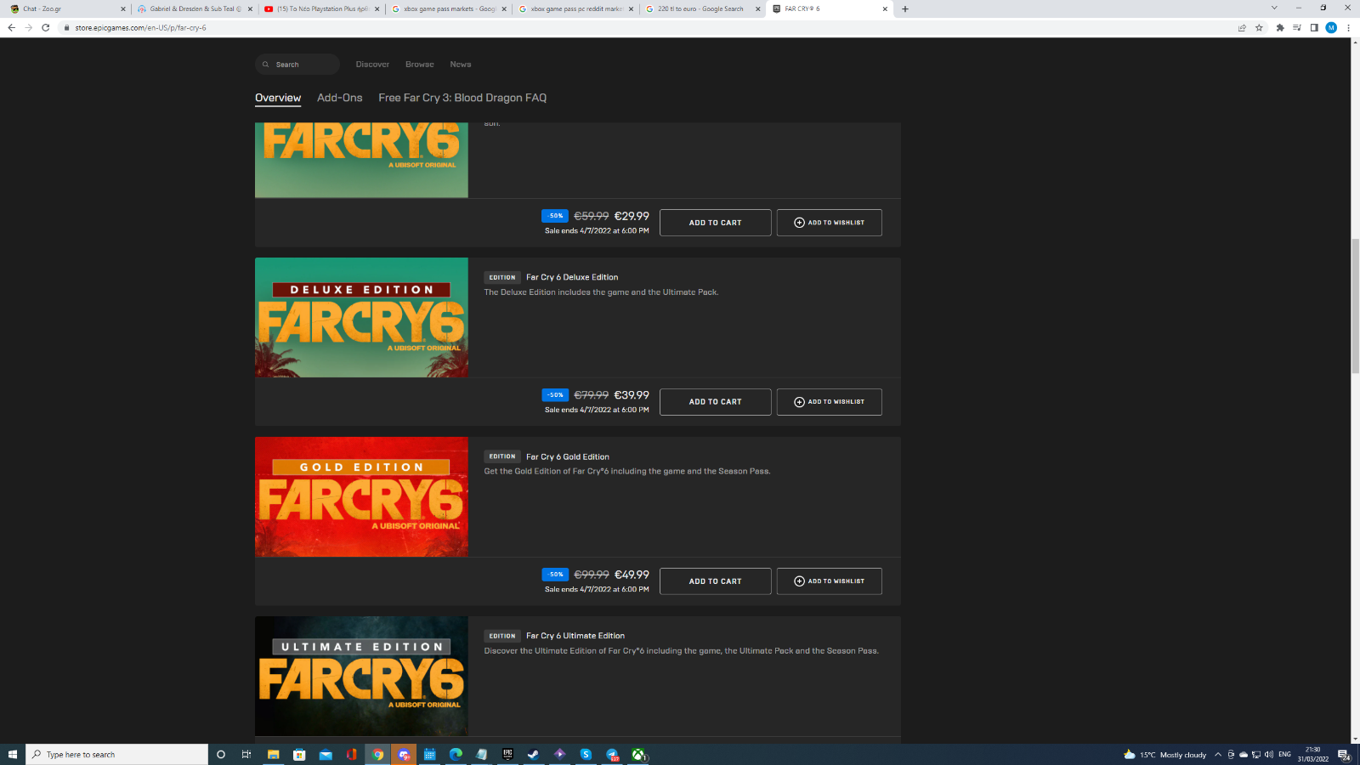The image size is (1360, 765).
Task: Open Microsoft Edge from the taskbar
Action: point(456,754)
